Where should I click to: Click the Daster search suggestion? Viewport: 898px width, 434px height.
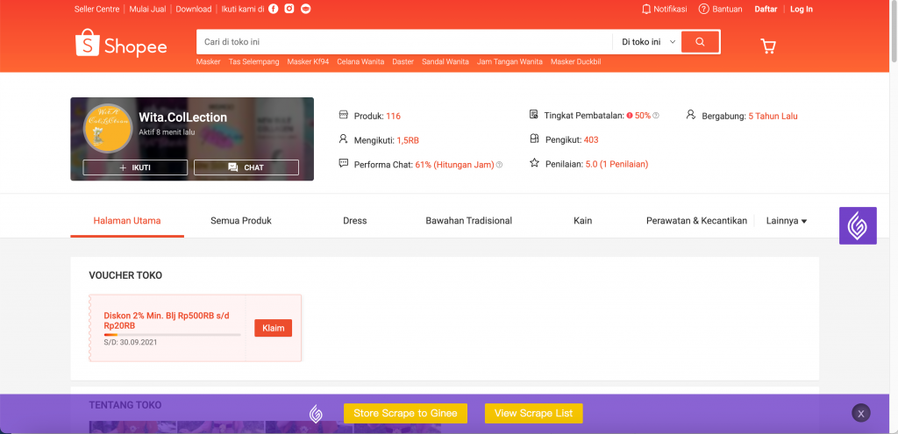[x=403, y=62]
